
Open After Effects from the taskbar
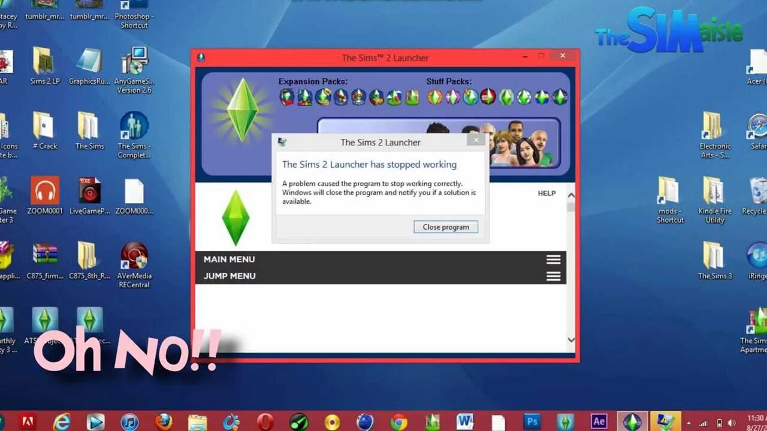[x=599, y=421]
